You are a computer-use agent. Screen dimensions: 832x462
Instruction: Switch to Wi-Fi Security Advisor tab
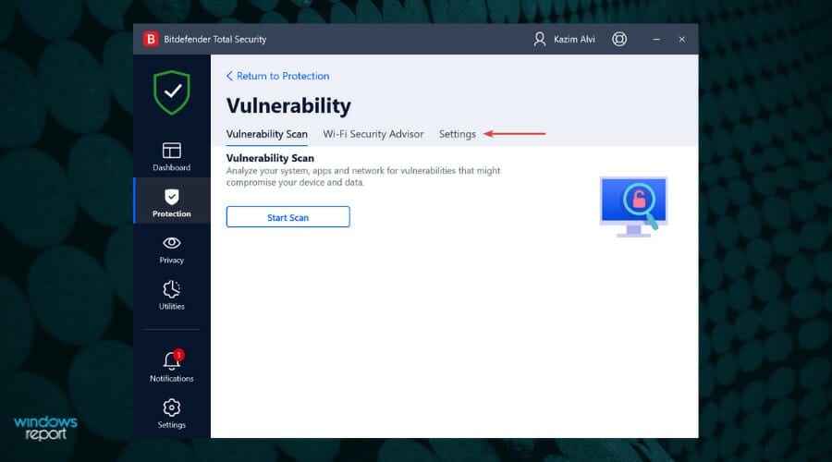(373, 134)
